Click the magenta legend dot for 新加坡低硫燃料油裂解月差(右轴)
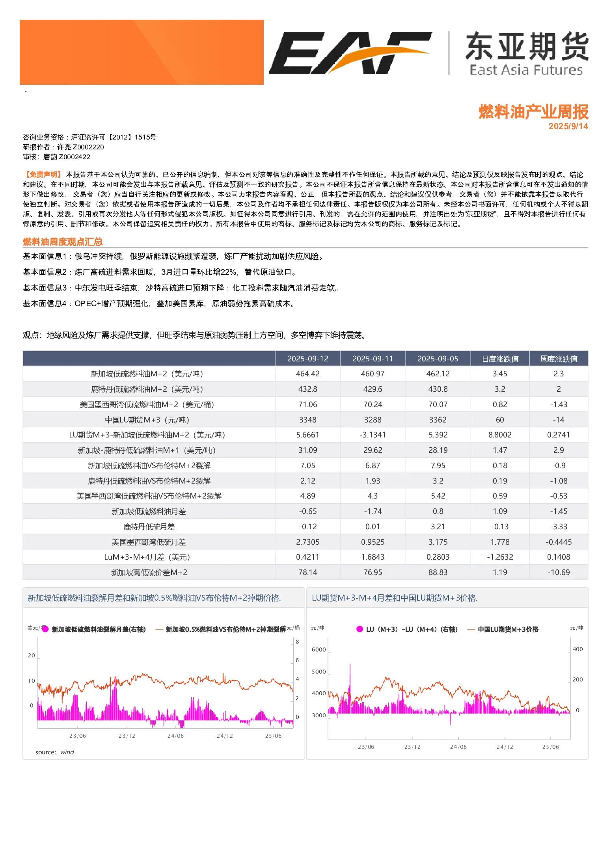The width and height of the screenshot is (611, 856). coord(45,629)
